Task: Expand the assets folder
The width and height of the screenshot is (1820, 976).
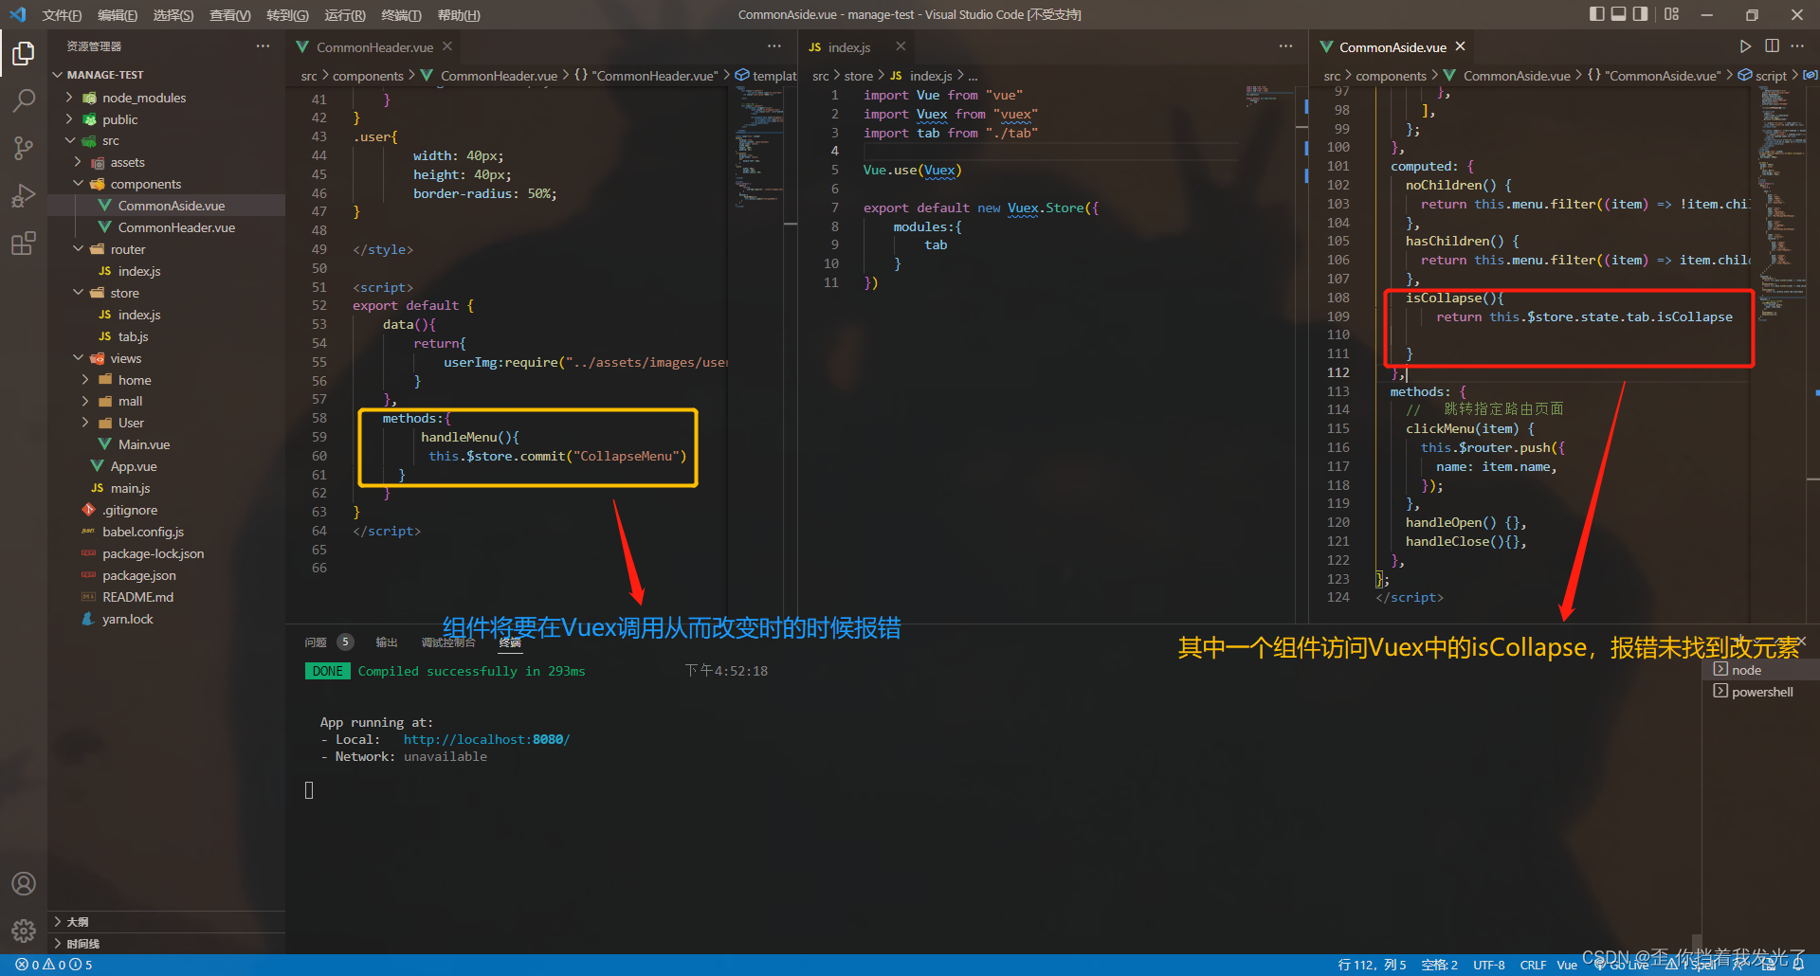Action: [x=78, y=162]
